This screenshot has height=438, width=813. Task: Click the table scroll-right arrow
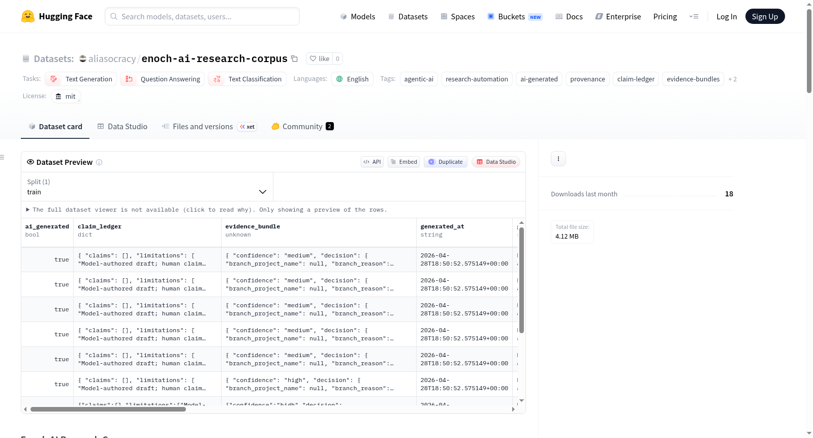click(x=513, y=409)
